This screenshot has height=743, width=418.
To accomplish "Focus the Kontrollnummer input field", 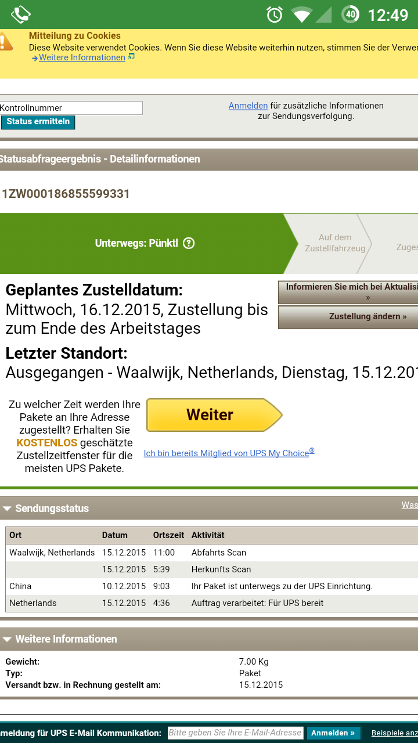I will pyautogui.click(x=71, y=108).
